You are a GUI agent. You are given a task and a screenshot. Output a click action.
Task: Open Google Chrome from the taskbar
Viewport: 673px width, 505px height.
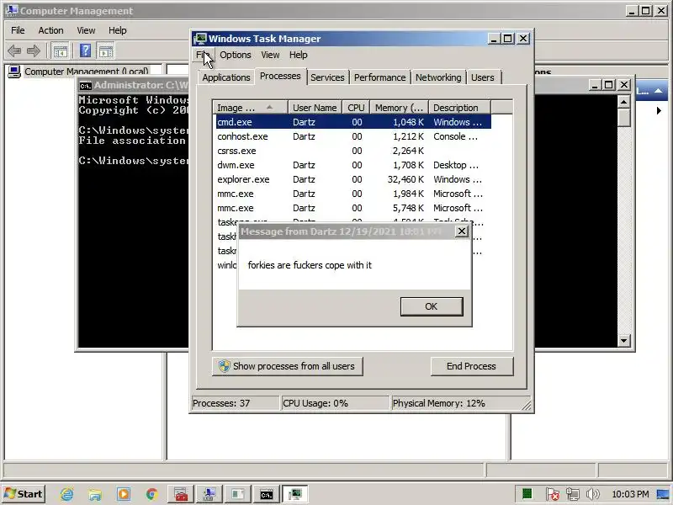coord(151,494)
